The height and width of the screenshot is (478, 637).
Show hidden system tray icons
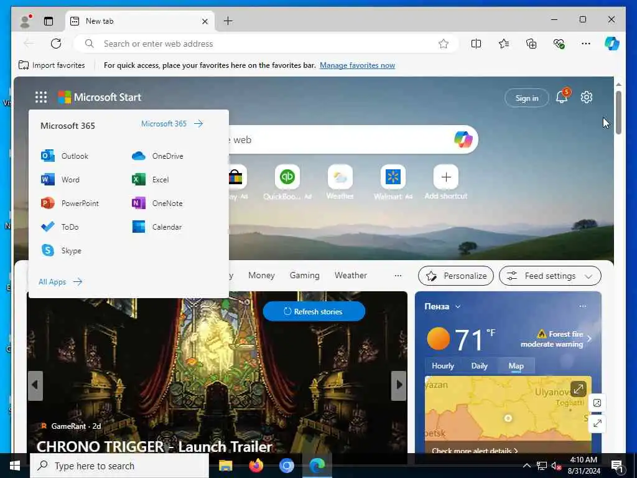tap(526, 466)
